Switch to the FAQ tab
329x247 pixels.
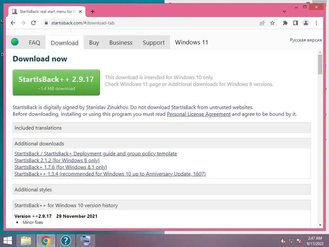tap(34, 43)
